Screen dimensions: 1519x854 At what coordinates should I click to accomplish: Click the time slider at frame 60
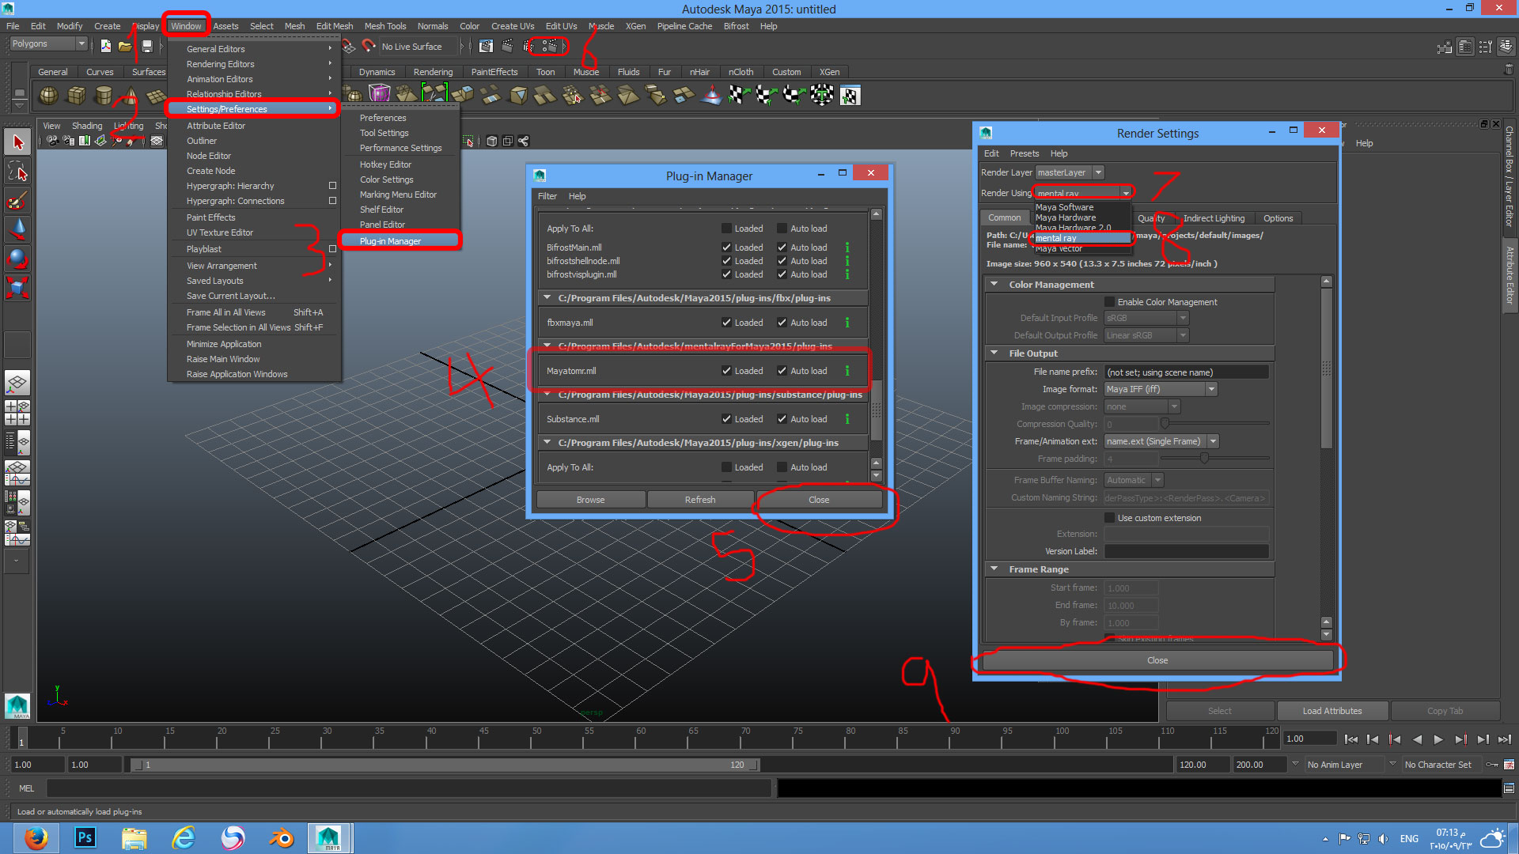tap(641, 739)
